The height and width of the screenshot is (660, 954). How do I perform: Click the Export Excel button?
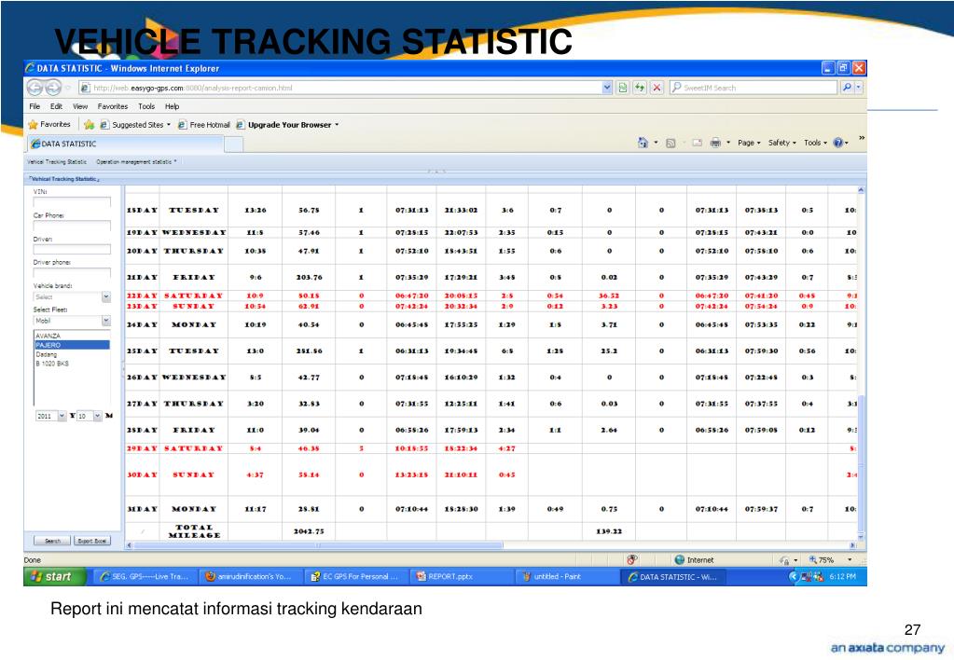click(92, 540)
